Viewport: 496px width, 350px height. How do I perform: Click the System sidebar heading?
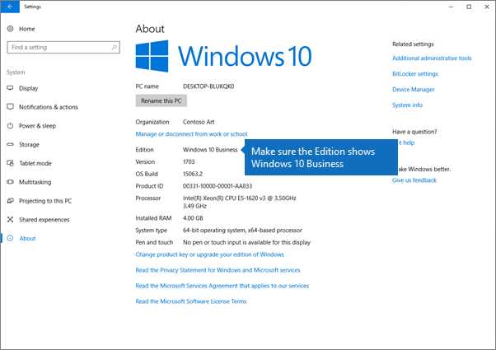coord(16,72)
